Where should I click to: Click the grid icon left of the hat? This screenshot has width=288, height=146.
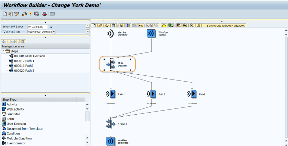click(37, 14)
